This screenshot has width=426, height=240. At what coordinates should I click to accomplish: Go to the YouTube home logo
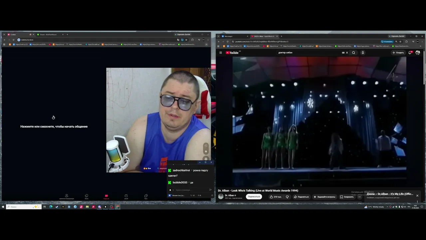point(233,53)
